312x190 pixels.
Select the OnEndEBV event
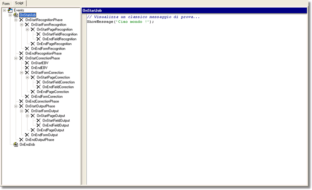point(39,68)
